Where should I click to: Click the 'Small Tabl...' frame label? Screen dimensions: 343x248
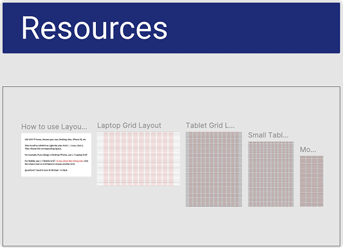pyautogui.click(x=268, y=135)
